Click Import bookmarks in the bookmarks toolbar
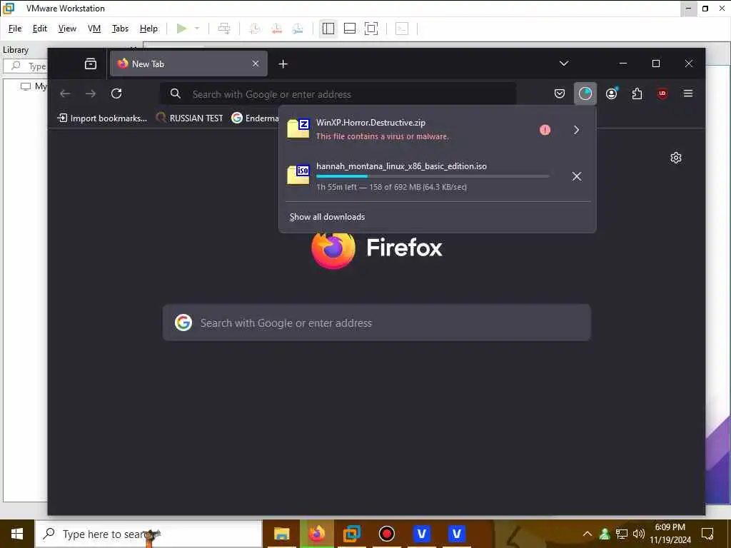This screenshot has width=731, height=548. [x=102, y=118]
